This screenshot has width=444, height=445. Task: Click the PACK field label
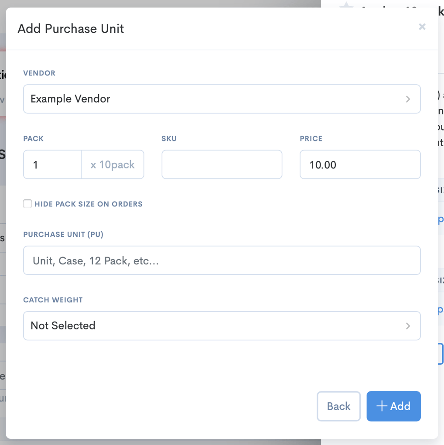34,138
